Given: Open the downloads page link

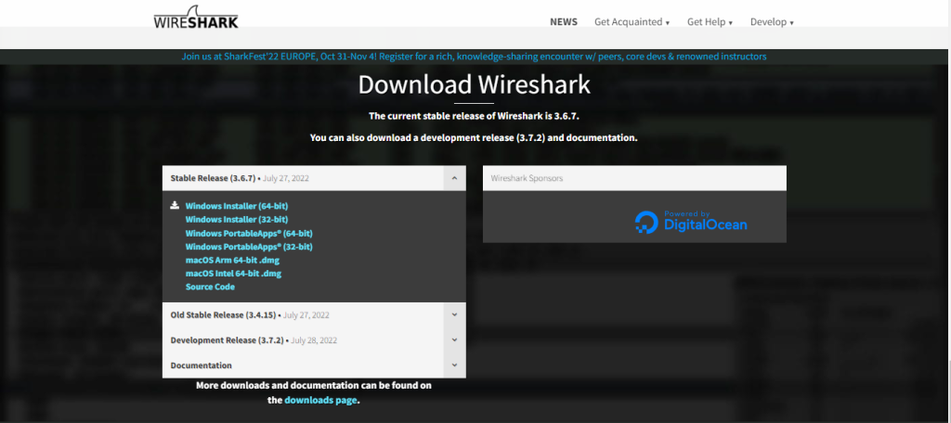Looking at the screenshot, I should [320, 400].
